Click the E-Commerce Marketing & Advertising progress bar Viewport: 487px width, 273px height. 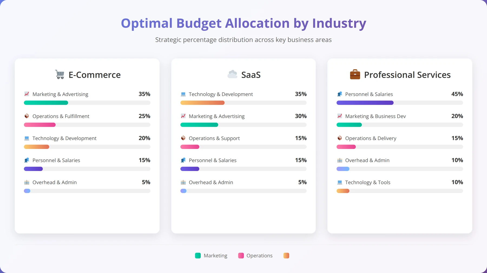coord(87,103)
